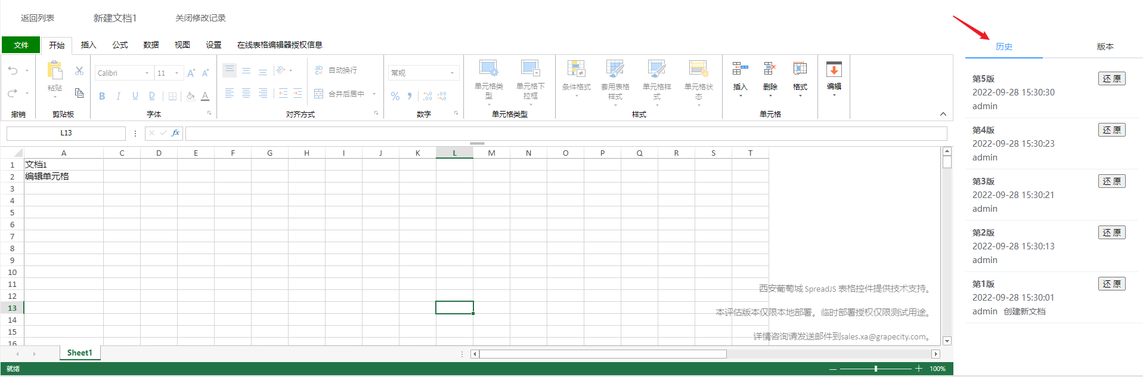Toggle Double underline formatting
The height and width of the screenshot is (377, 1143).
coord(152,96)
